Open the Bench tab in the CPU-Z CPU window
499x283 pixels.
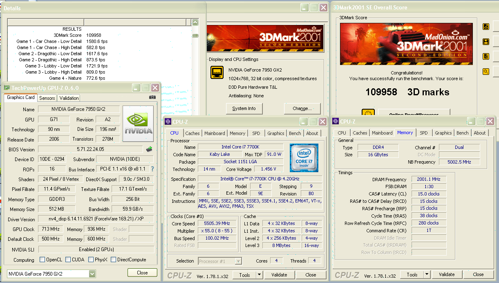click(x=295, y=133)
